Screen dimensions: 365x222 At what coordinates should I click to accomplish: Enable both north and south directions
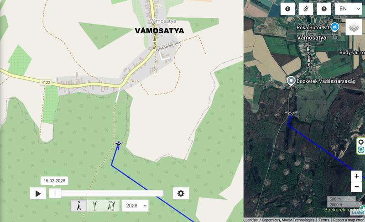pos(111,206)
